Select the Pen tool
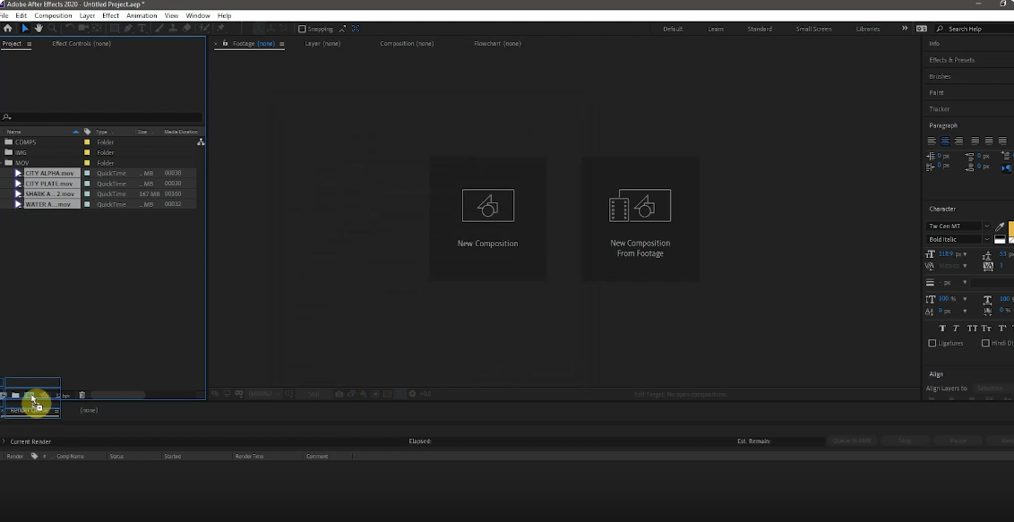The image size is (1014, 522). click(128, 29)
